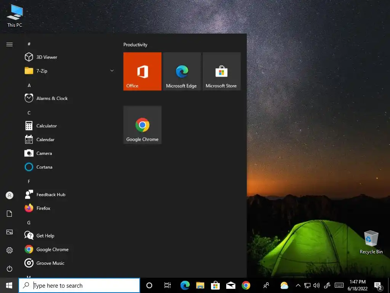
Task: Open the user account icon in Start sidebar
Action: click(x=10, y=195)
